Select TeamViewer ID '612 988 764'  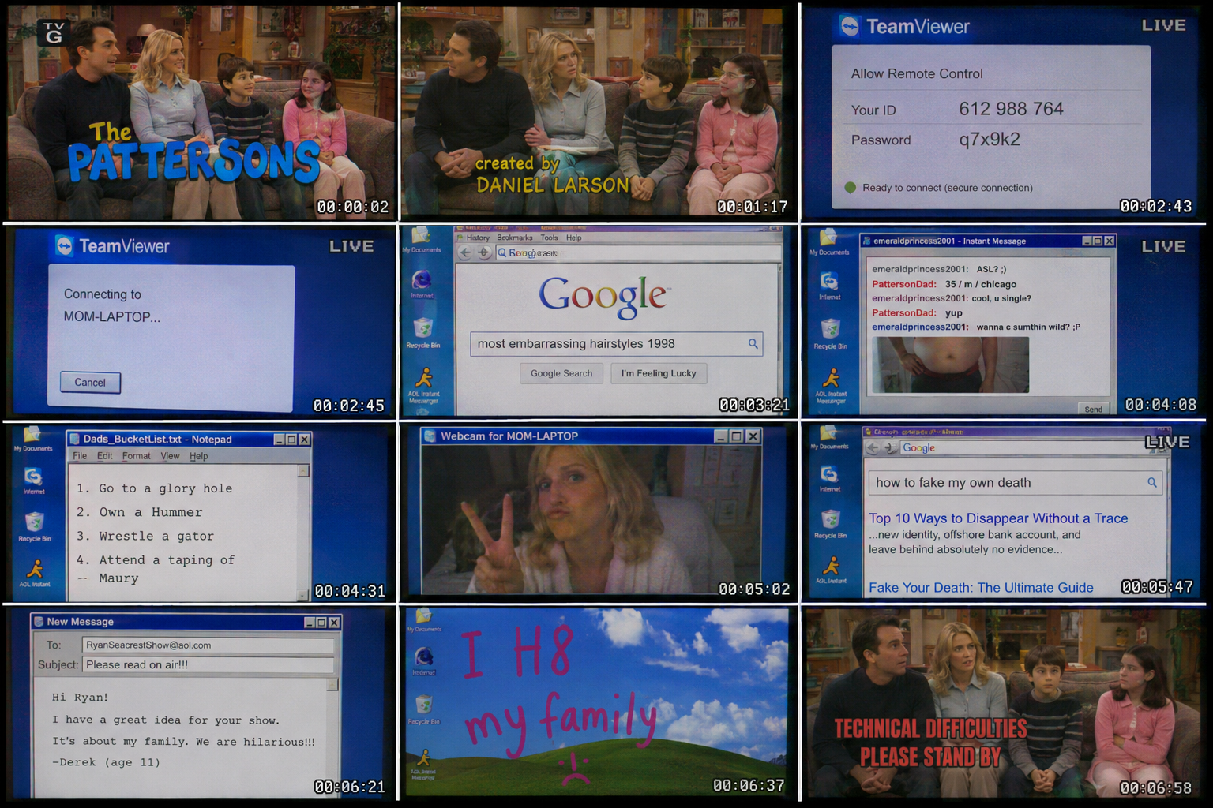pyautogui.click(x=1011, y=109)
